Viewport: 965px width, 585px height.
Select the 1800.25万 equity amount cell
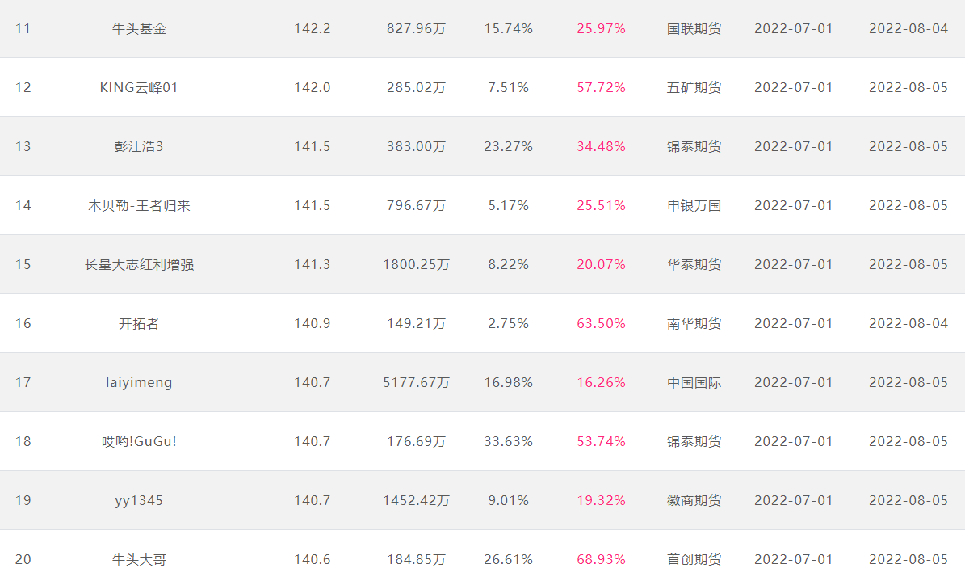417,265
